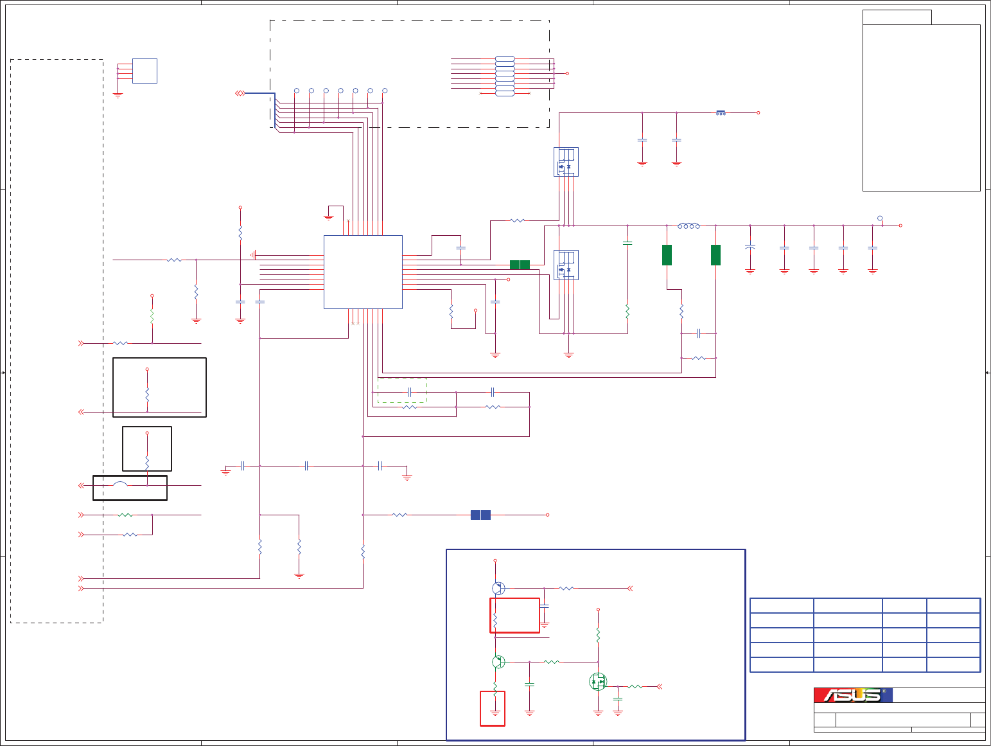The image size is (991, 746).
Task: Select the solid blue double-square jumper symbol
Action: point(480,515)
